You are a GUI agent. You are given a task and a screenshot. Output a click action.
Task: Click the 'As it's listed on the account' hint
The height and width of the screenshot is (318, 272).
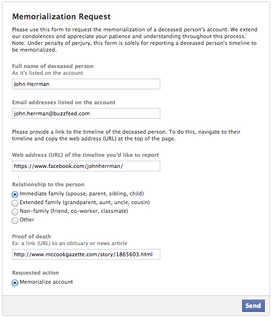(x=48, y=73)
